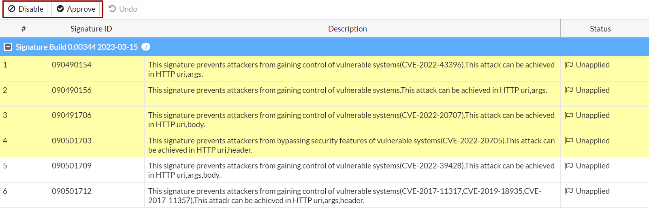Viewport: 649px width, 208px height.
Task: Click flag icon for signature 090490156
Action: tap(569, 90)
